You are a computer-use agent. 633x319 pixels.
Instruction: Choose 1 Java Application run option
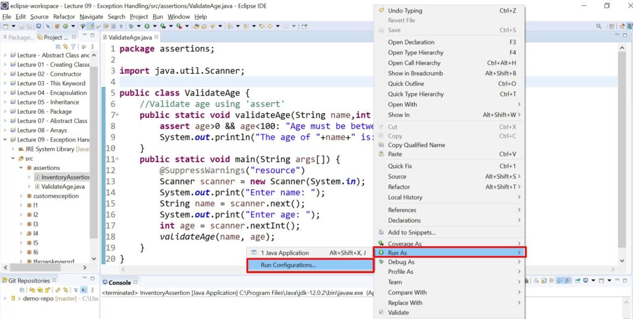tap(284, 253)
